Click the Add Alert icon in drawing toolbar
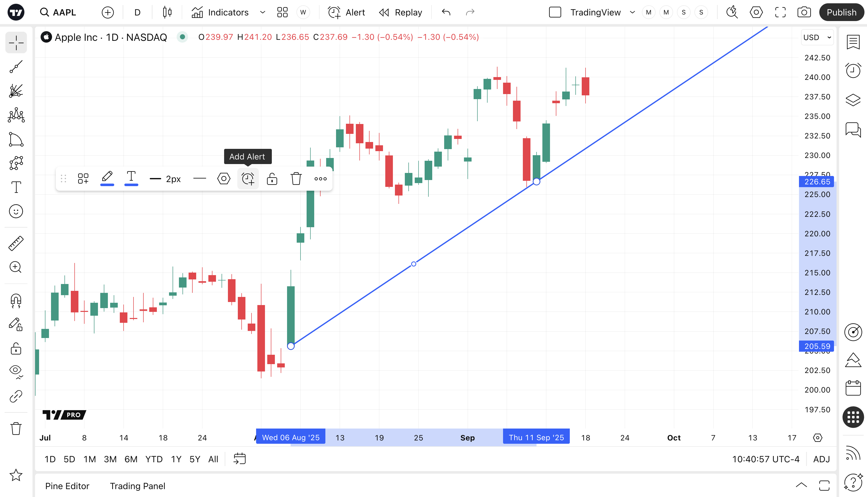 click(248, 179)
